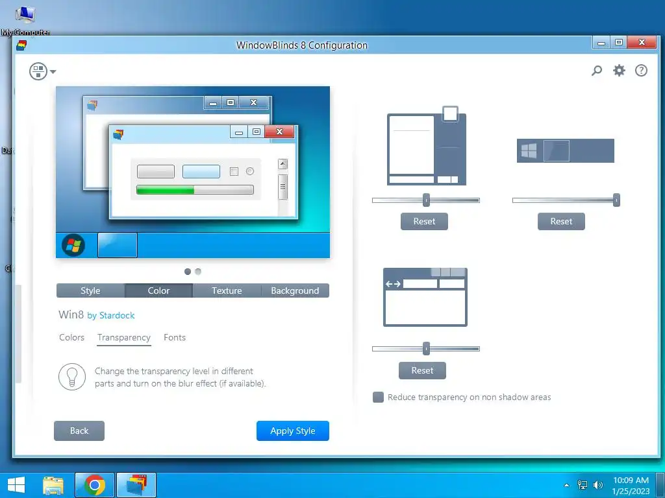Open the Transparency sub-tab
The image size is (665, 498).
click(124, 337)
